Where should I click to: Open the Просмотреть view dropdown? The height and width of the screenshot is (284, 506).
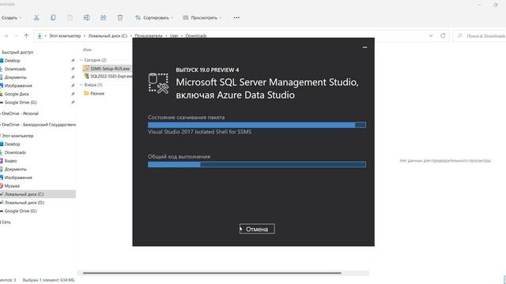pyautogui.click(x=202, y=17)
